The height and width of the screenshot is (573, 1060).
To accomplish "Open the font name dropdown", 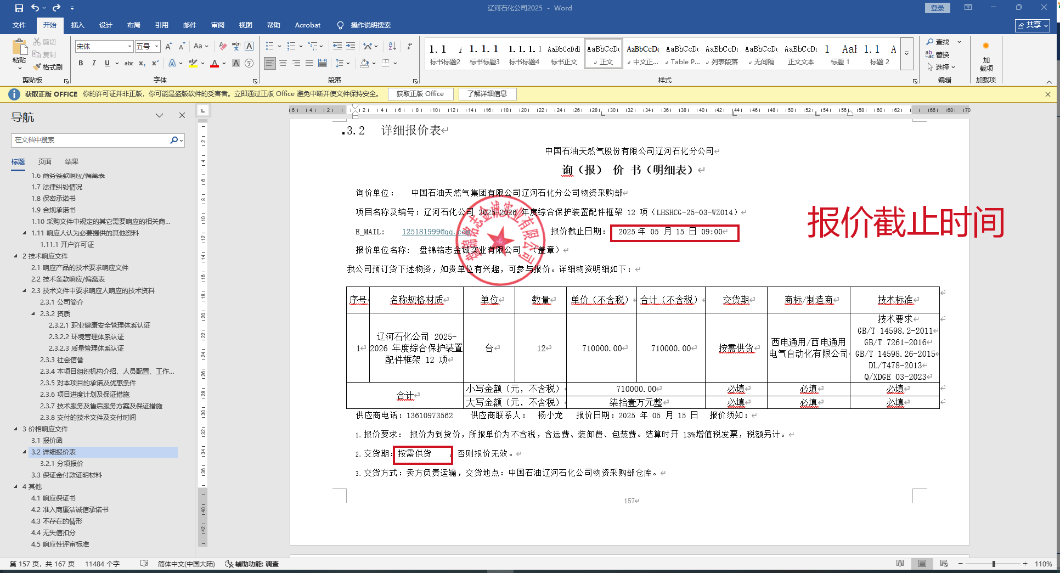I will point(129,47).
